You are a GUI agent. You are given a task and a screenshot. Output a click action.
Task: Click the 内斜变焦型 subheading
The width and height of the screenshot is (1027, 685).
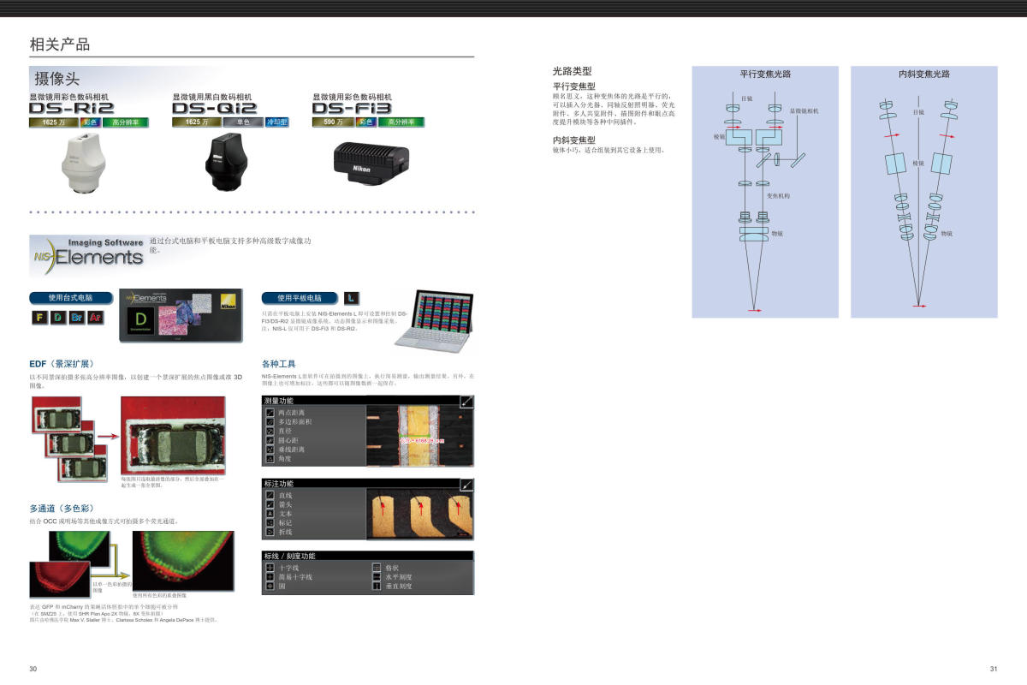(x=574, y=140)
